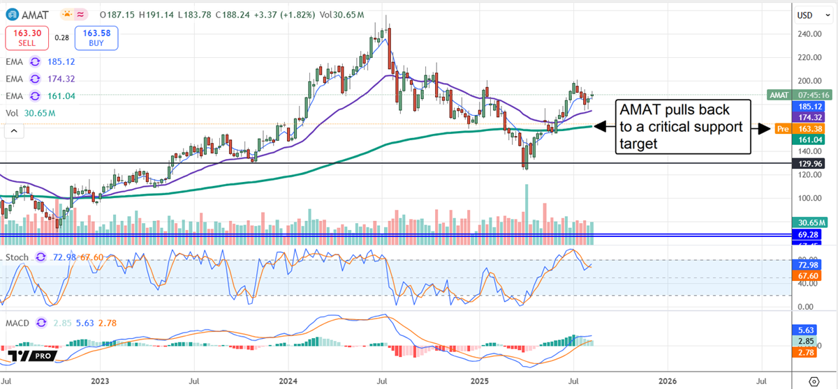Click the 2024 label on time axis
This screenshot has width=838, height=389.
point(288,381)
